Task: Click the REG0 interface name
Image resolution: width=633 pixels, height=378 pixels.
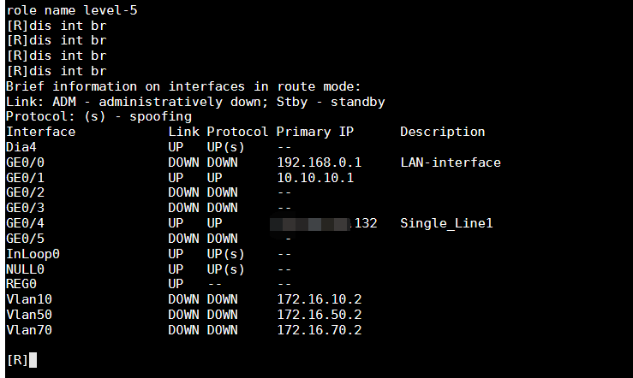Action: pos(21,284)
